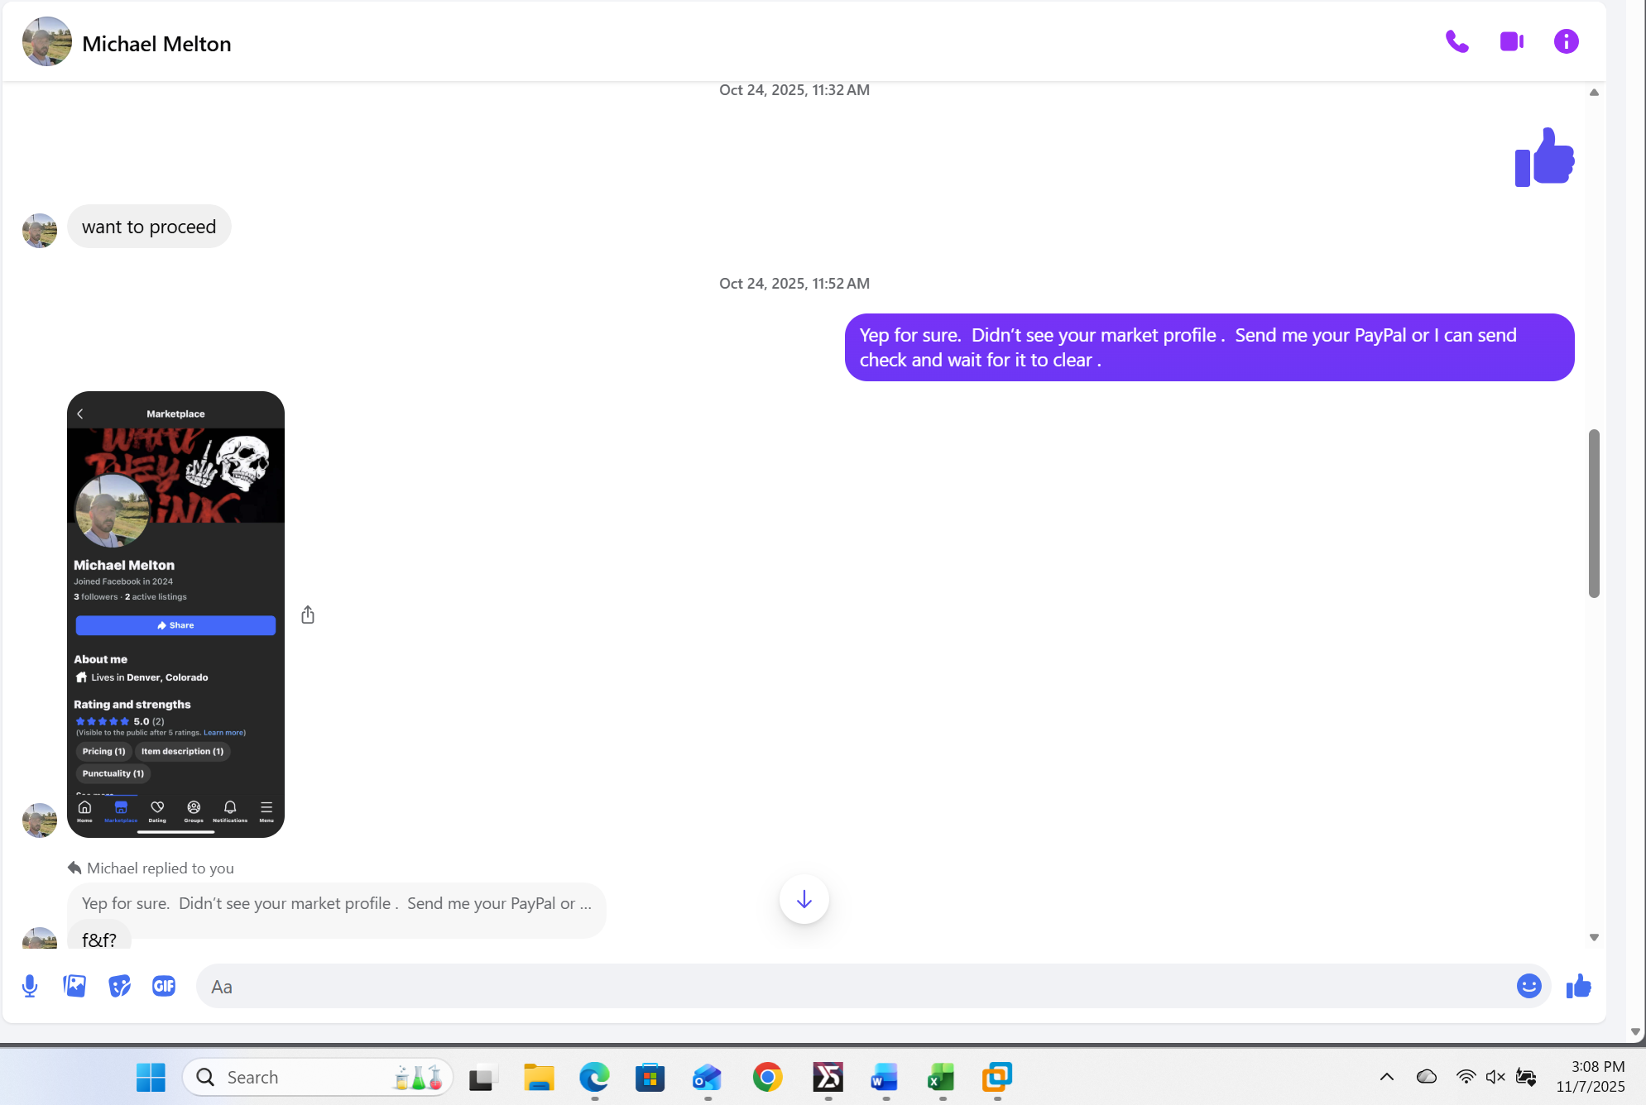
Task: Open the sticker picker
Action: point(118,986)
